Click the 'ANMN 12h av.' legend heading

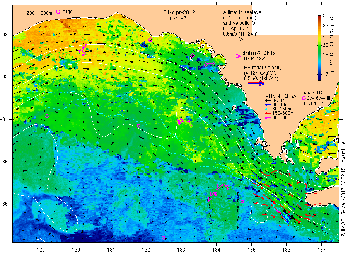point(281,96)
